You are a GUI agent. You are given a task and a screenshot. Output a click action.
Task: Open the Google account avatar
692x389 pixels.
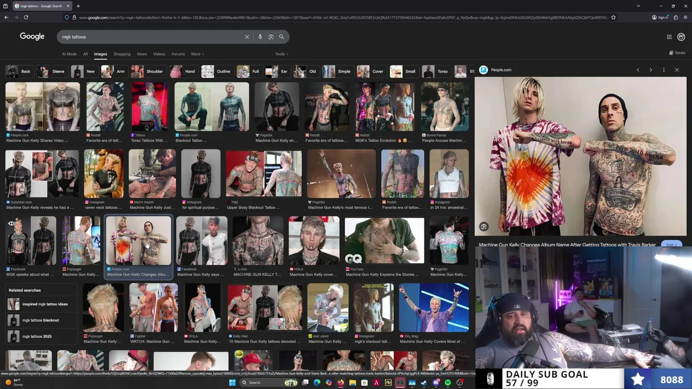(681, 37)
